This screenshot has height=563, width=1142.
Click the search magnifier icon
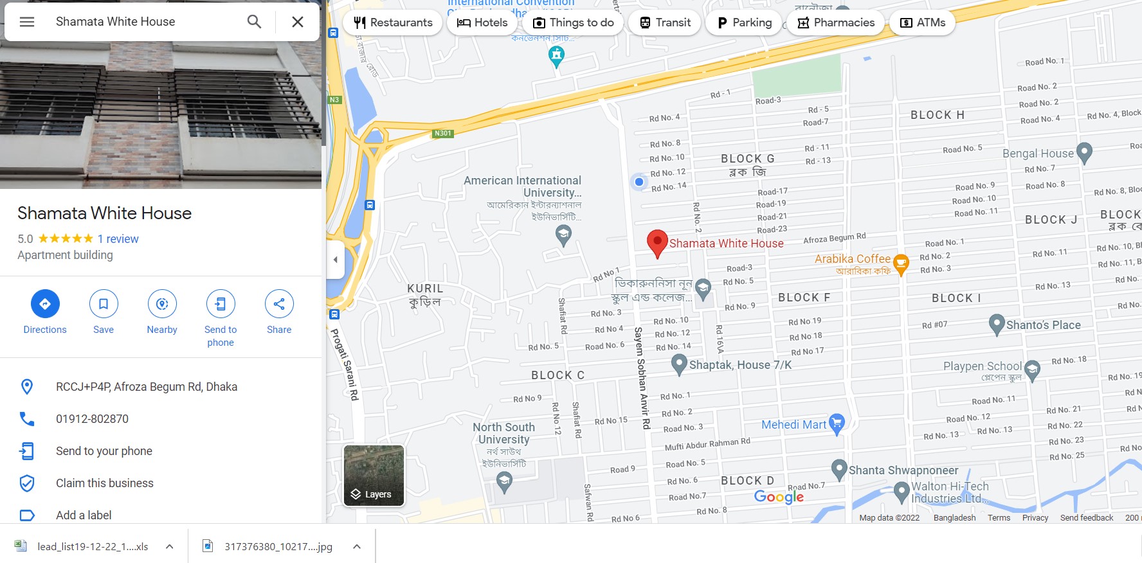pos(255,22)
